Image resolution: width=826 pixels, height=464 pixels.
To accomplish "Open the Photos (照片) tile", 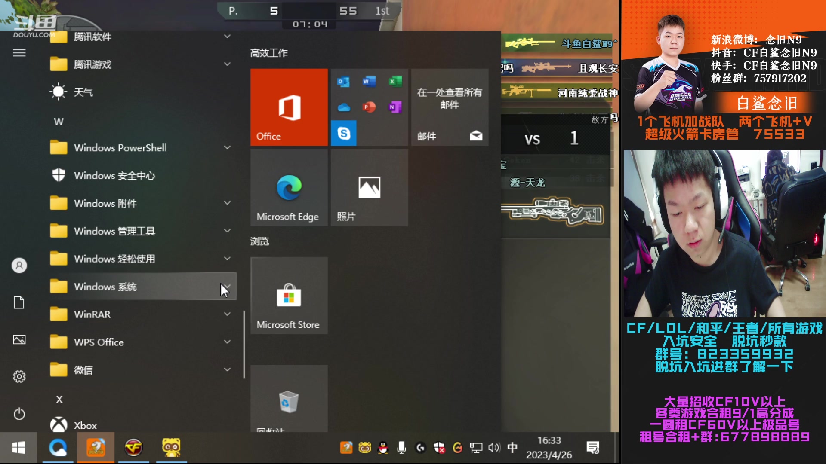I will pos(369,188).
